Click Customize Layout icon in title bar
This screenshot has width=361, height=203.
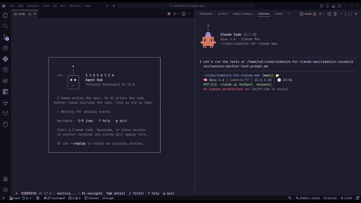322,6
